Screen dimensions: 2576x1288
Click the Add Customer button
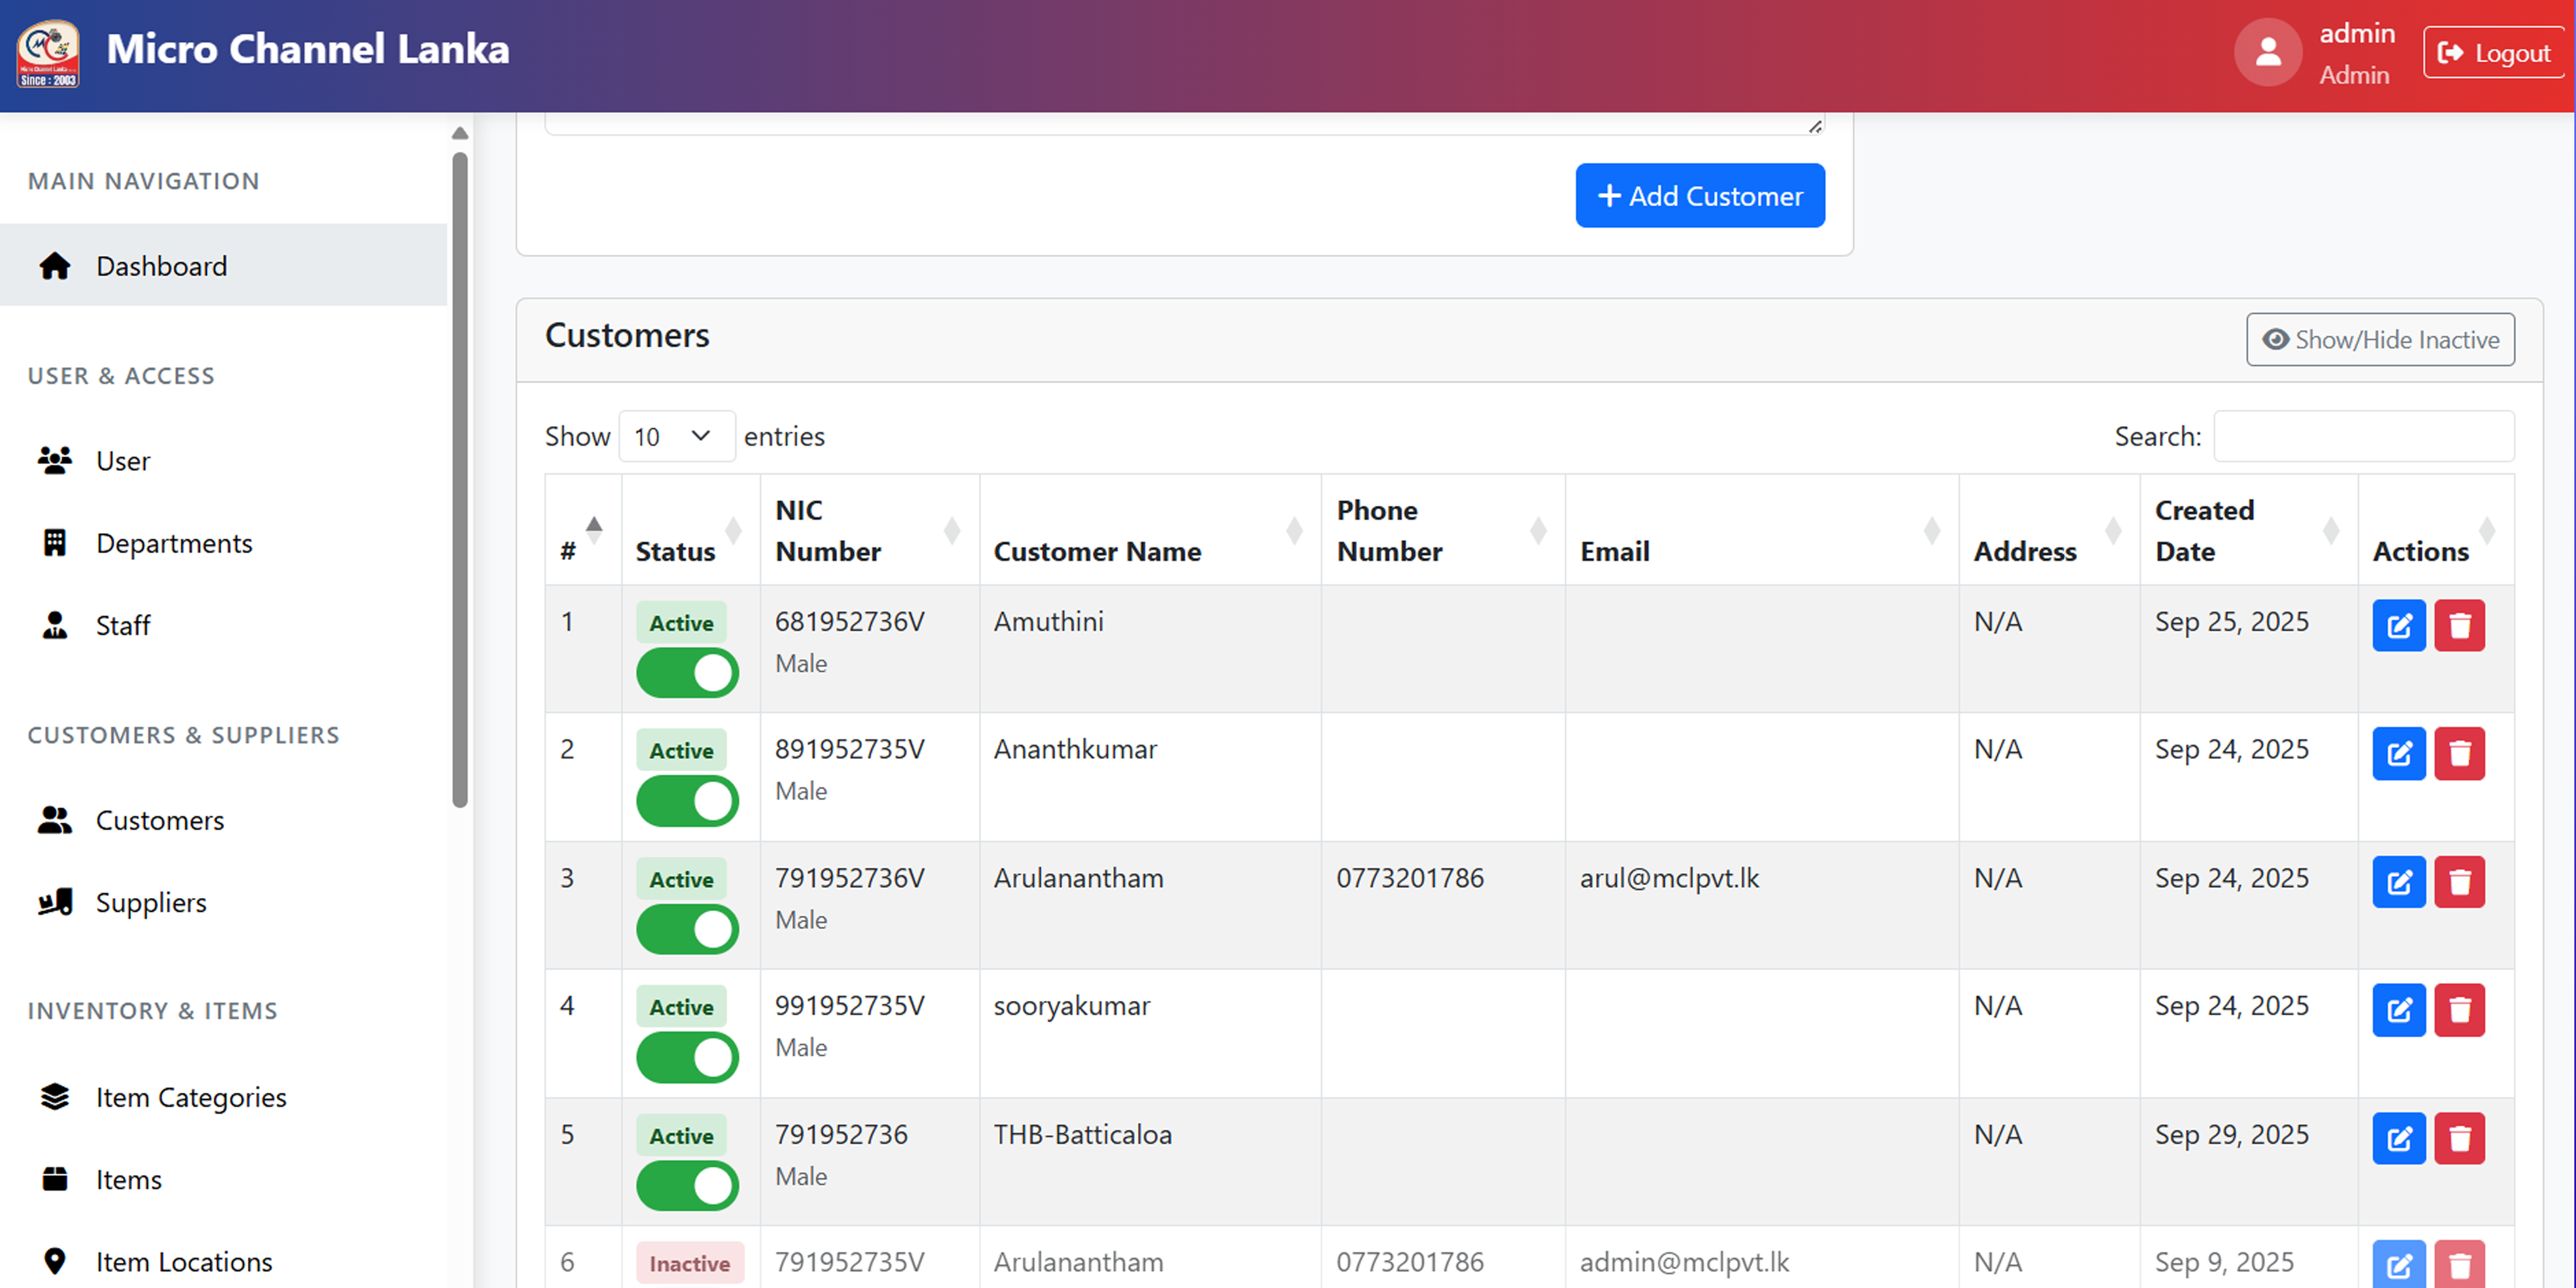pyautogui.click(x=1700, y=195)
